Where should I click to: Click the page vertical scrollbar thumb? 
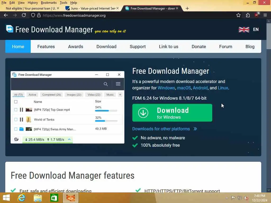pyautogui.click(x=268, y=36)
